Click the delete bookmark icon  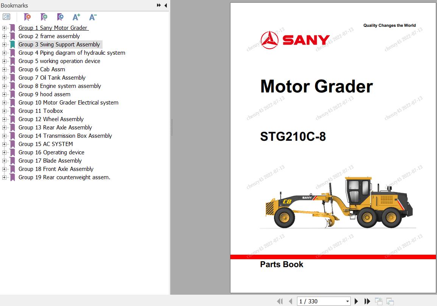(x=27, y=17)
